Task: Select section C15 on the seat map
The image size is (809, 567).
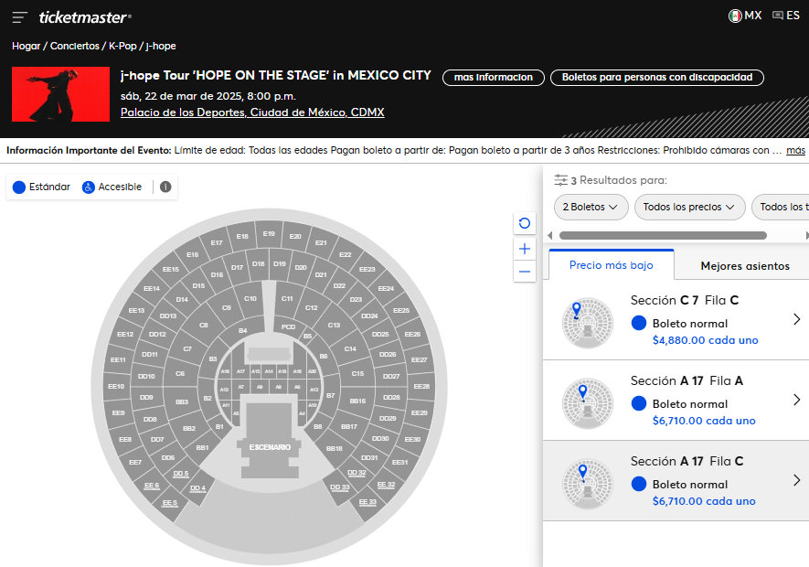Action: pyautogui.click(x=357, y=373)
